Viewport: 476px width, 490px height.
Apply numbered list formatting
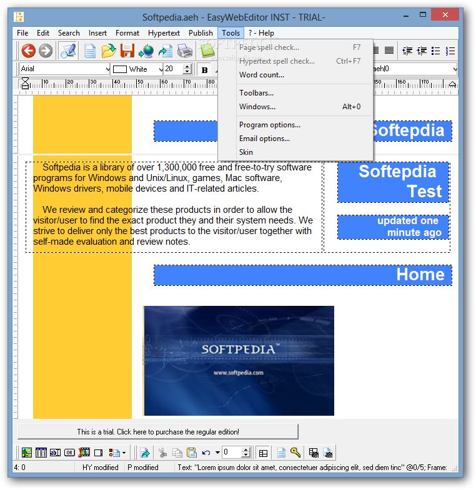(x=450, y=51)
